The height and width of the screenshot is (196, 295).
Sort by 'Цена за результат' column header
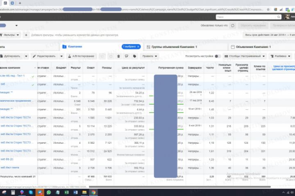point(133,68)
